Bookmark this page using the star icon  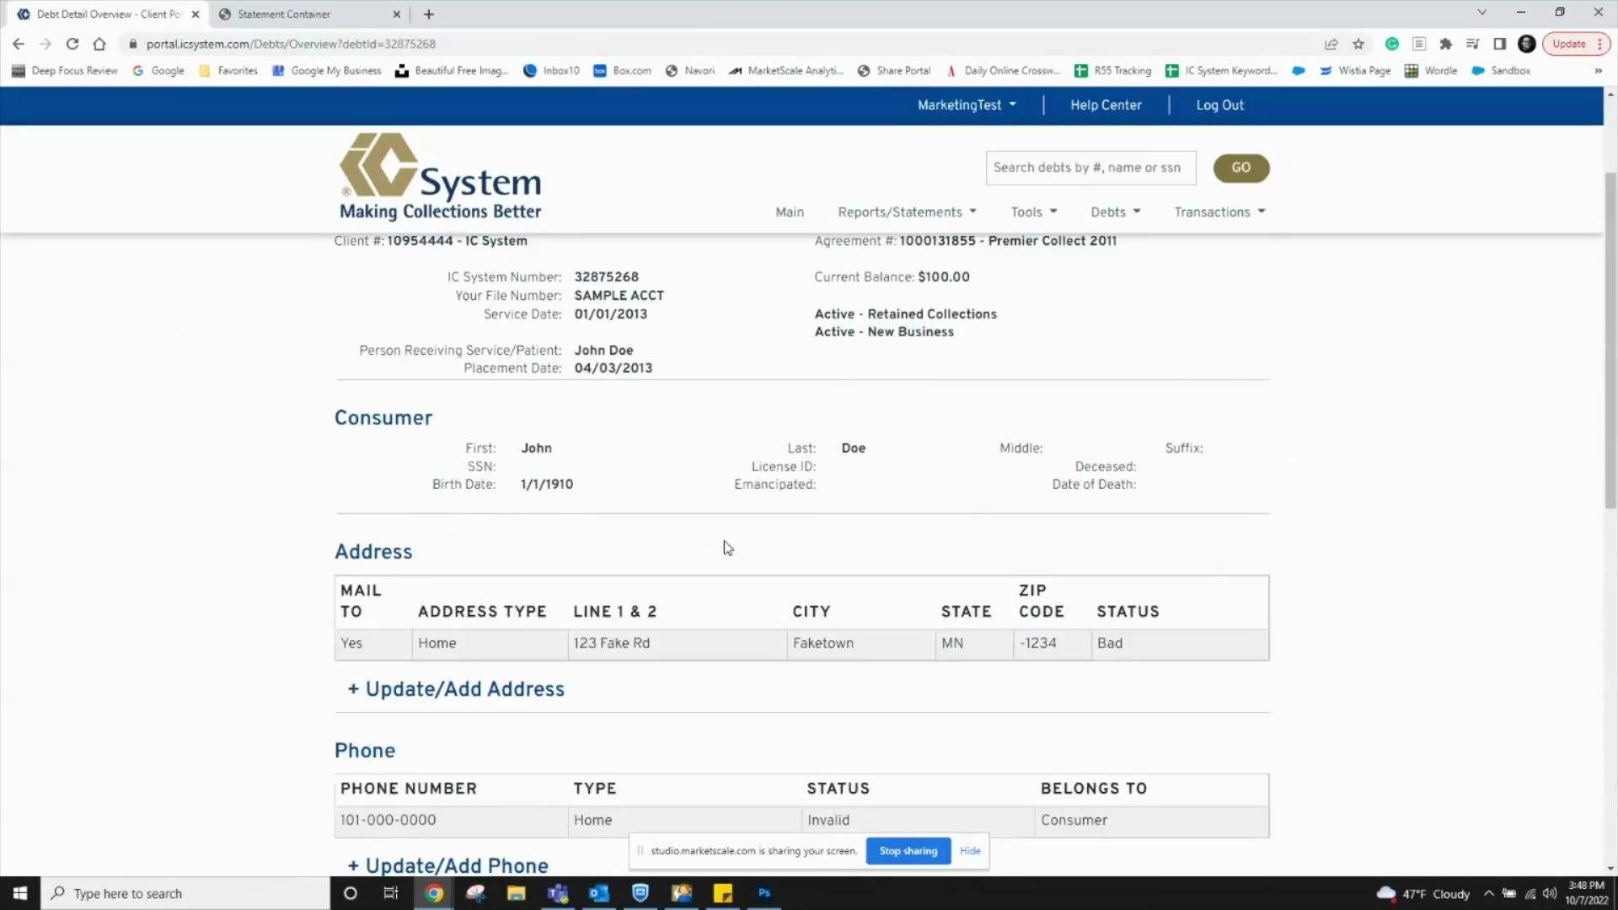pos(1358,44)
